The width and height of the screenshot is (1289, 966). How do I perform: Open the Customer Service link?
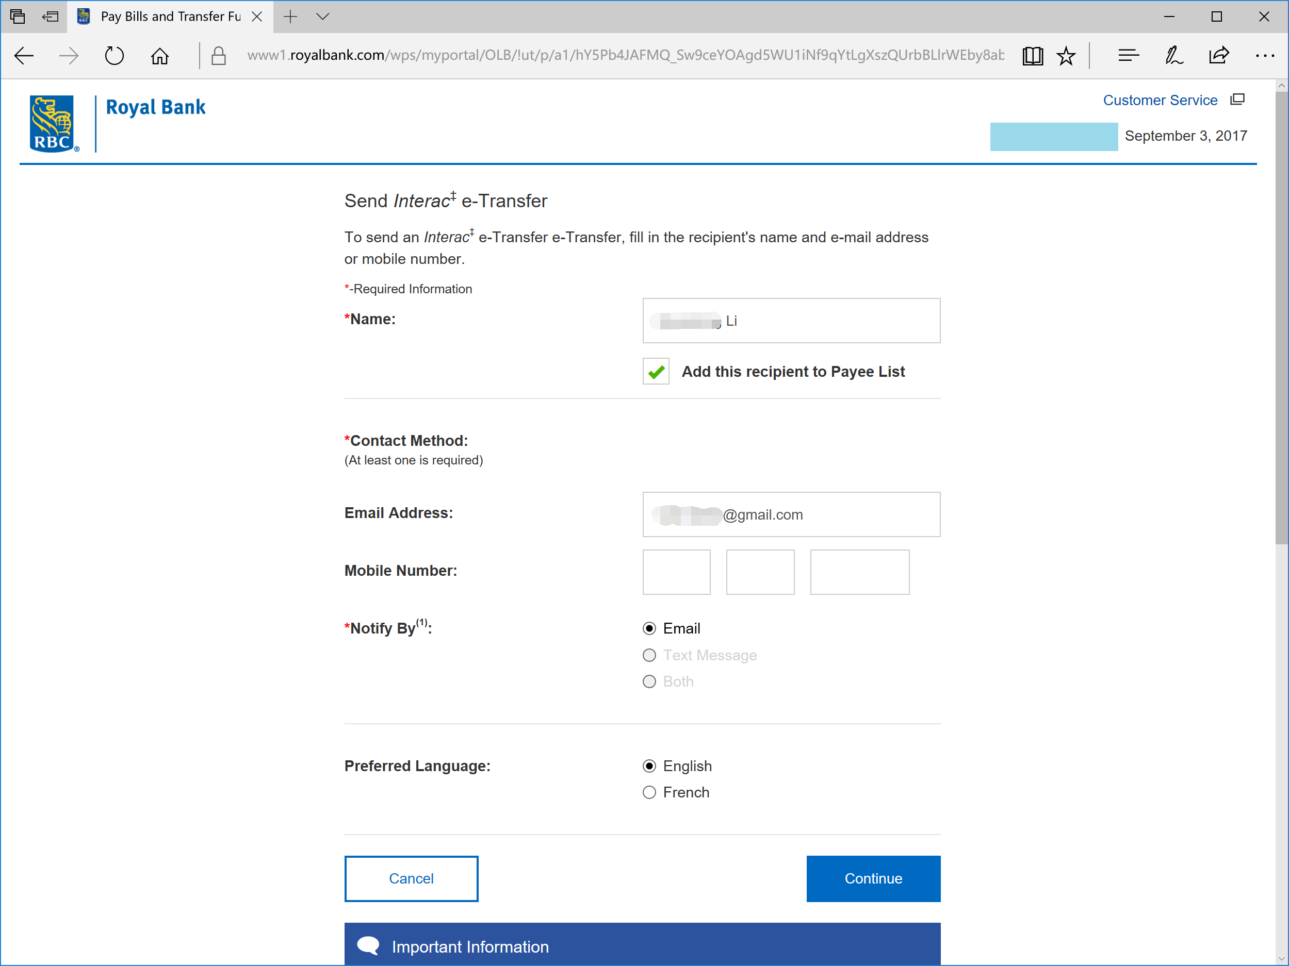[x=1160, y=100]
